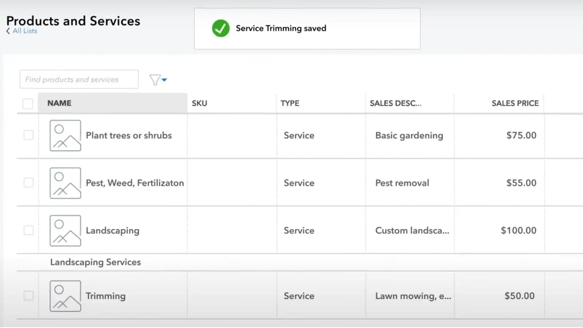Select the Plant trees or shrubs checkbox
The height and width of the screenshot is (328, 583).
click(x=28, y=135)
